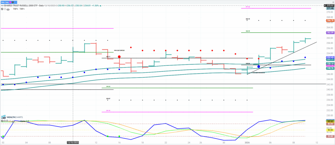Click the second TRP+ indicator label
335x145 pixels.
22,9
